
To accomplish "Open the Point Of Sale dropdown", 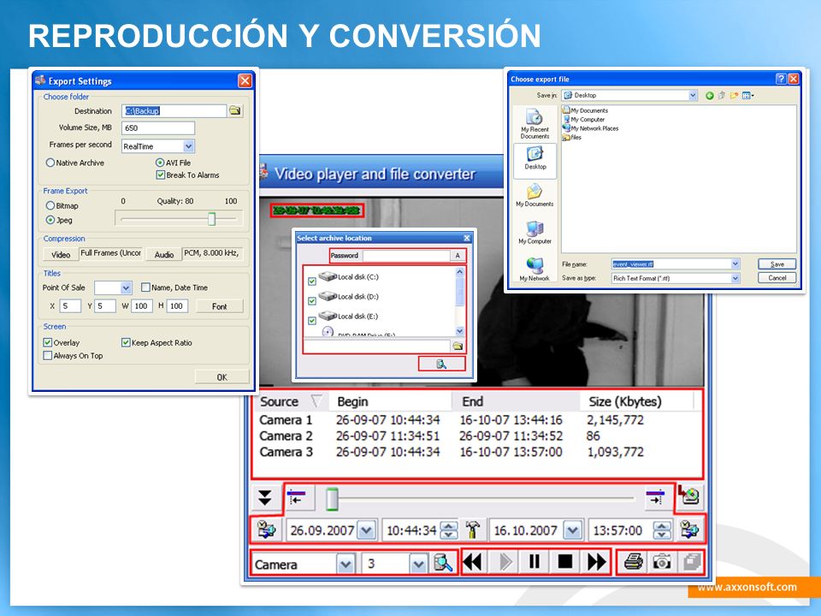I will click(126, 287).
